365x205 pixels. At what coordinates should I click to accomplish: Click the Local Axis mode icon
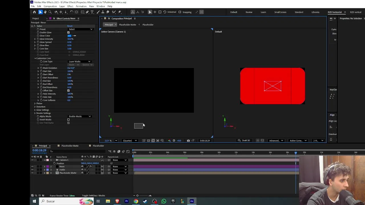[x=133, y=12]
